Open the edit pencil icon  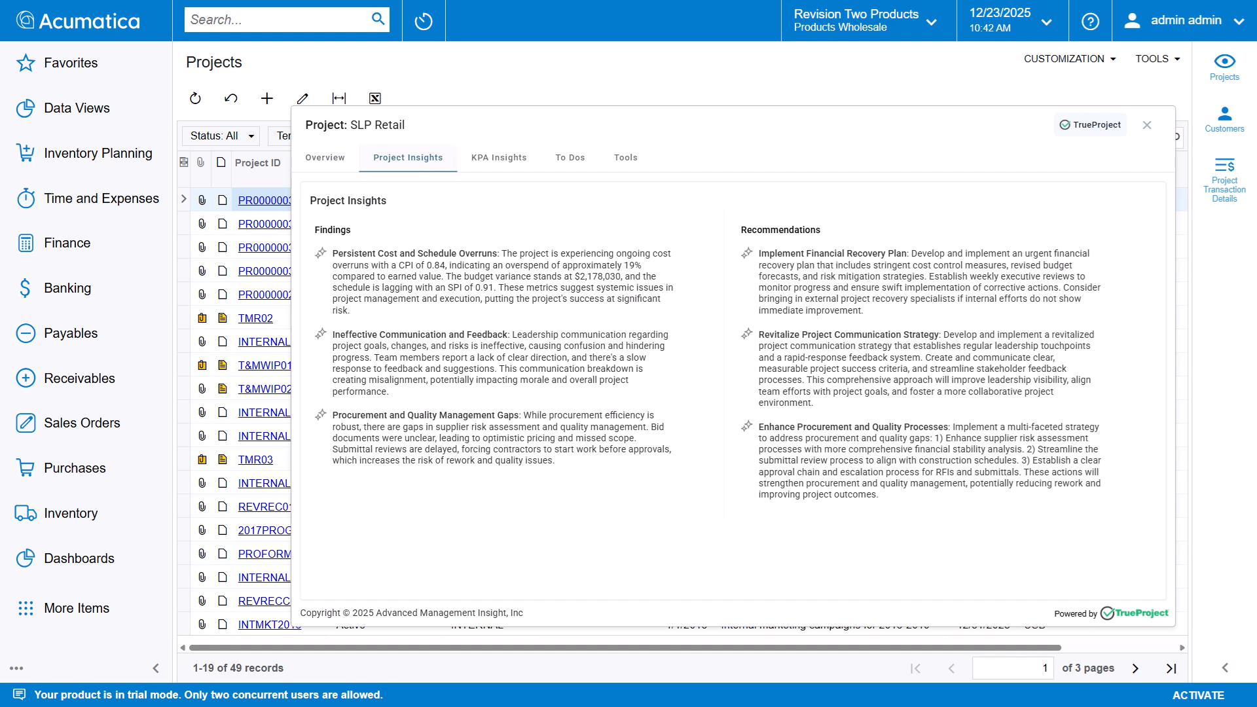pyautogui.click(x=302, y=98)
